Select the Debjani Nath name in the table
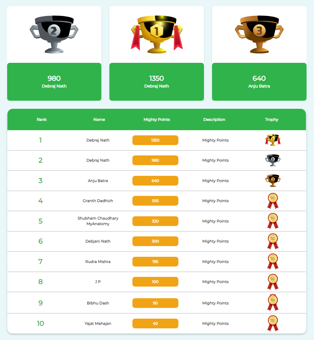 coord(98,241)
